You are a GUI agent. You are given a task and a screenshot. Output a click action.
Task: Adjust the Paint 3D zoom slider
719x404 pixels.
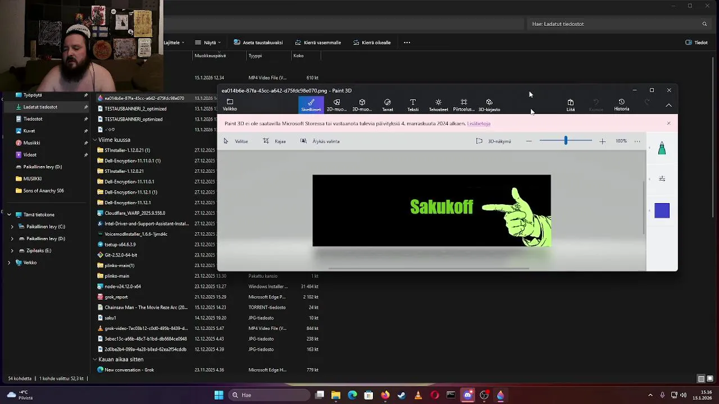tap(566, 141)
